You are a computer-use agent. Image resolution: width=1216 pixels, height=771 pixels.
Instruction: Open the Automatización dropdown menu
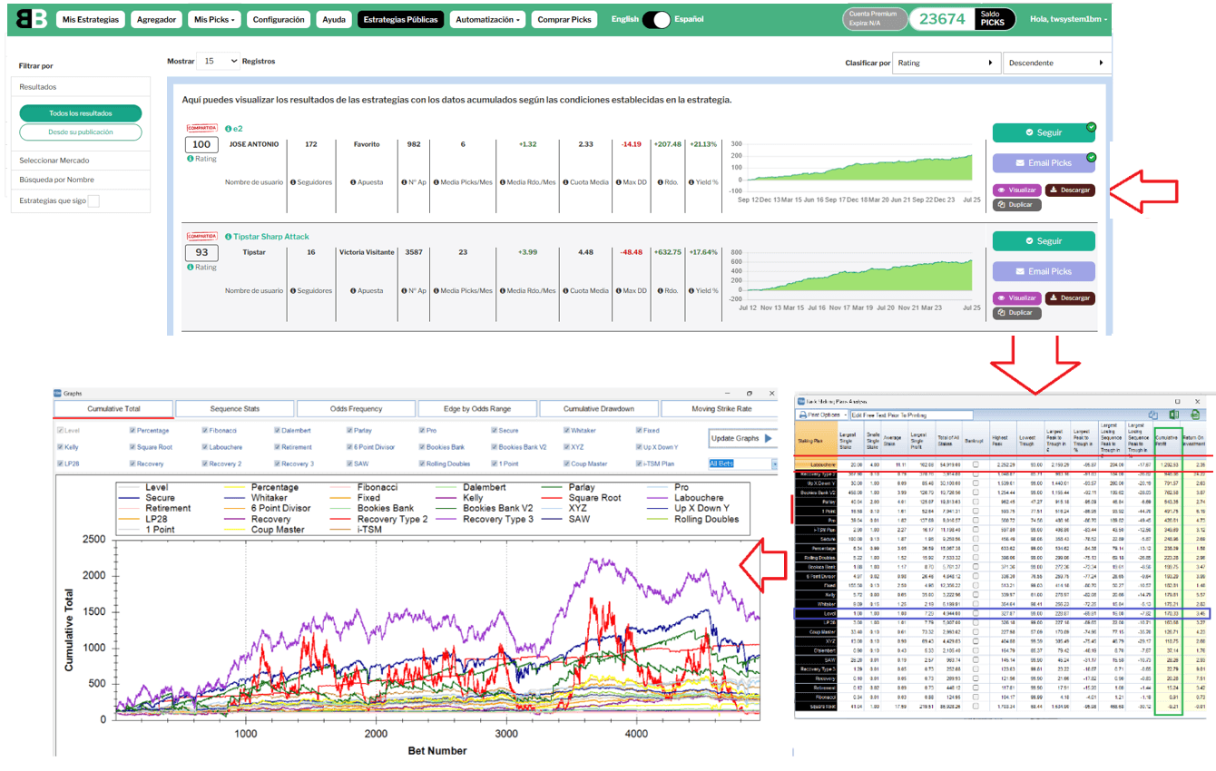point(488,19)
